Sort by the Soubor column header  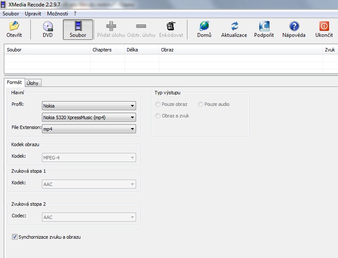(47, 50)
